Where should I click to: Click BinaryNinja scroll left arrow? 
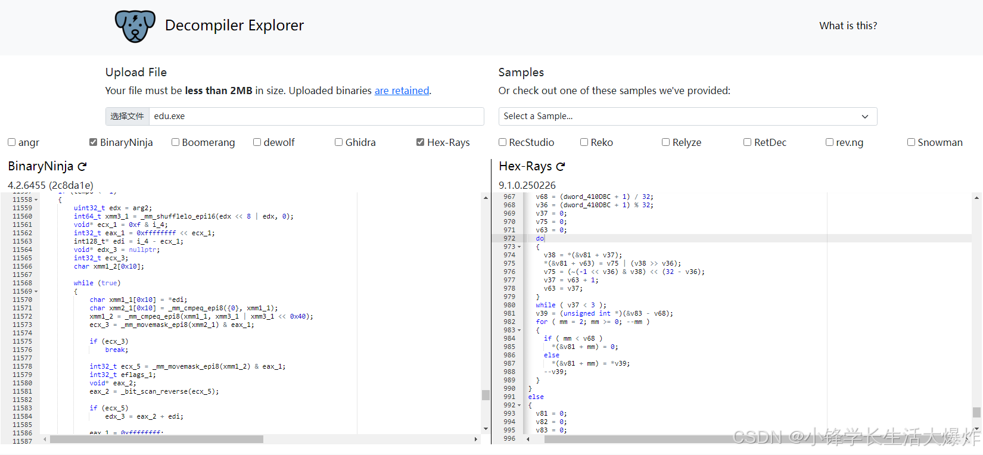click(x=45, y=440)
